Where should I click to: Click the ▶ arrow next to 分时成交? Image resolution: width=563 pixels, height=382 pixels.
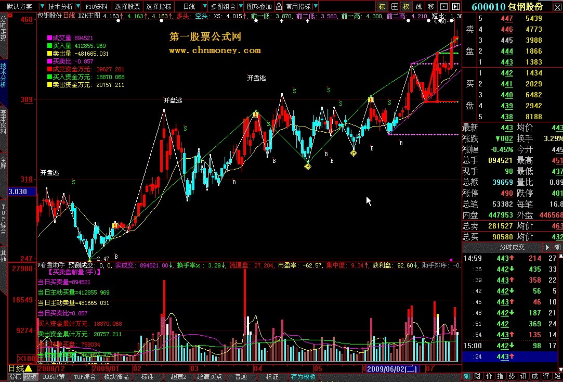click(x=547, y=247)
